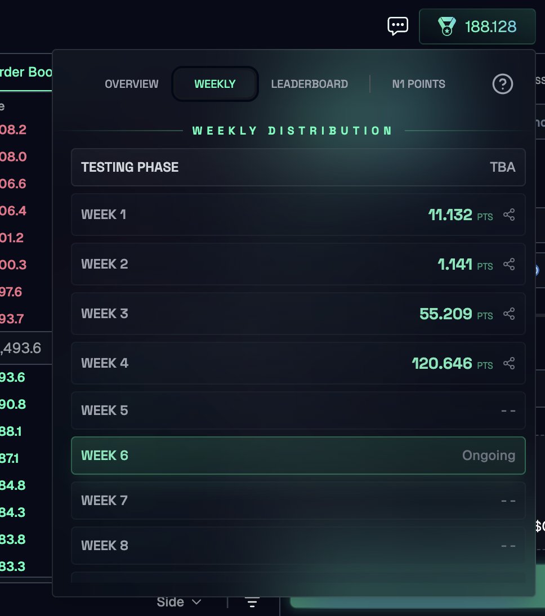Open the help question mark icon
The image size is (545, 616).
coord(503,84)
